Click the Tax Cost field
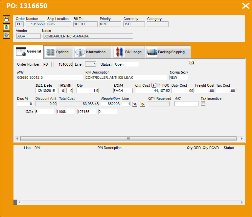 (x=225, y=91)
